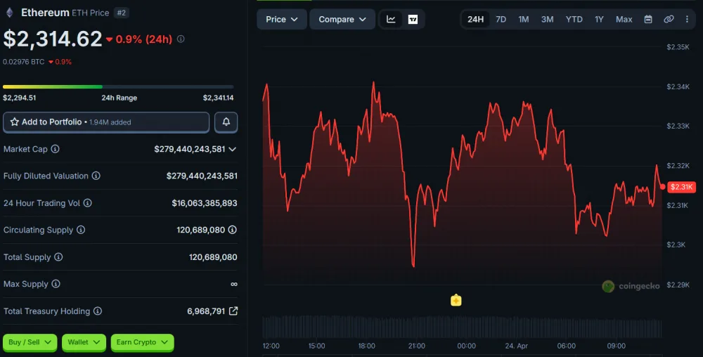
Task: Select the 3M time range tab
Action: coord(547,19)
